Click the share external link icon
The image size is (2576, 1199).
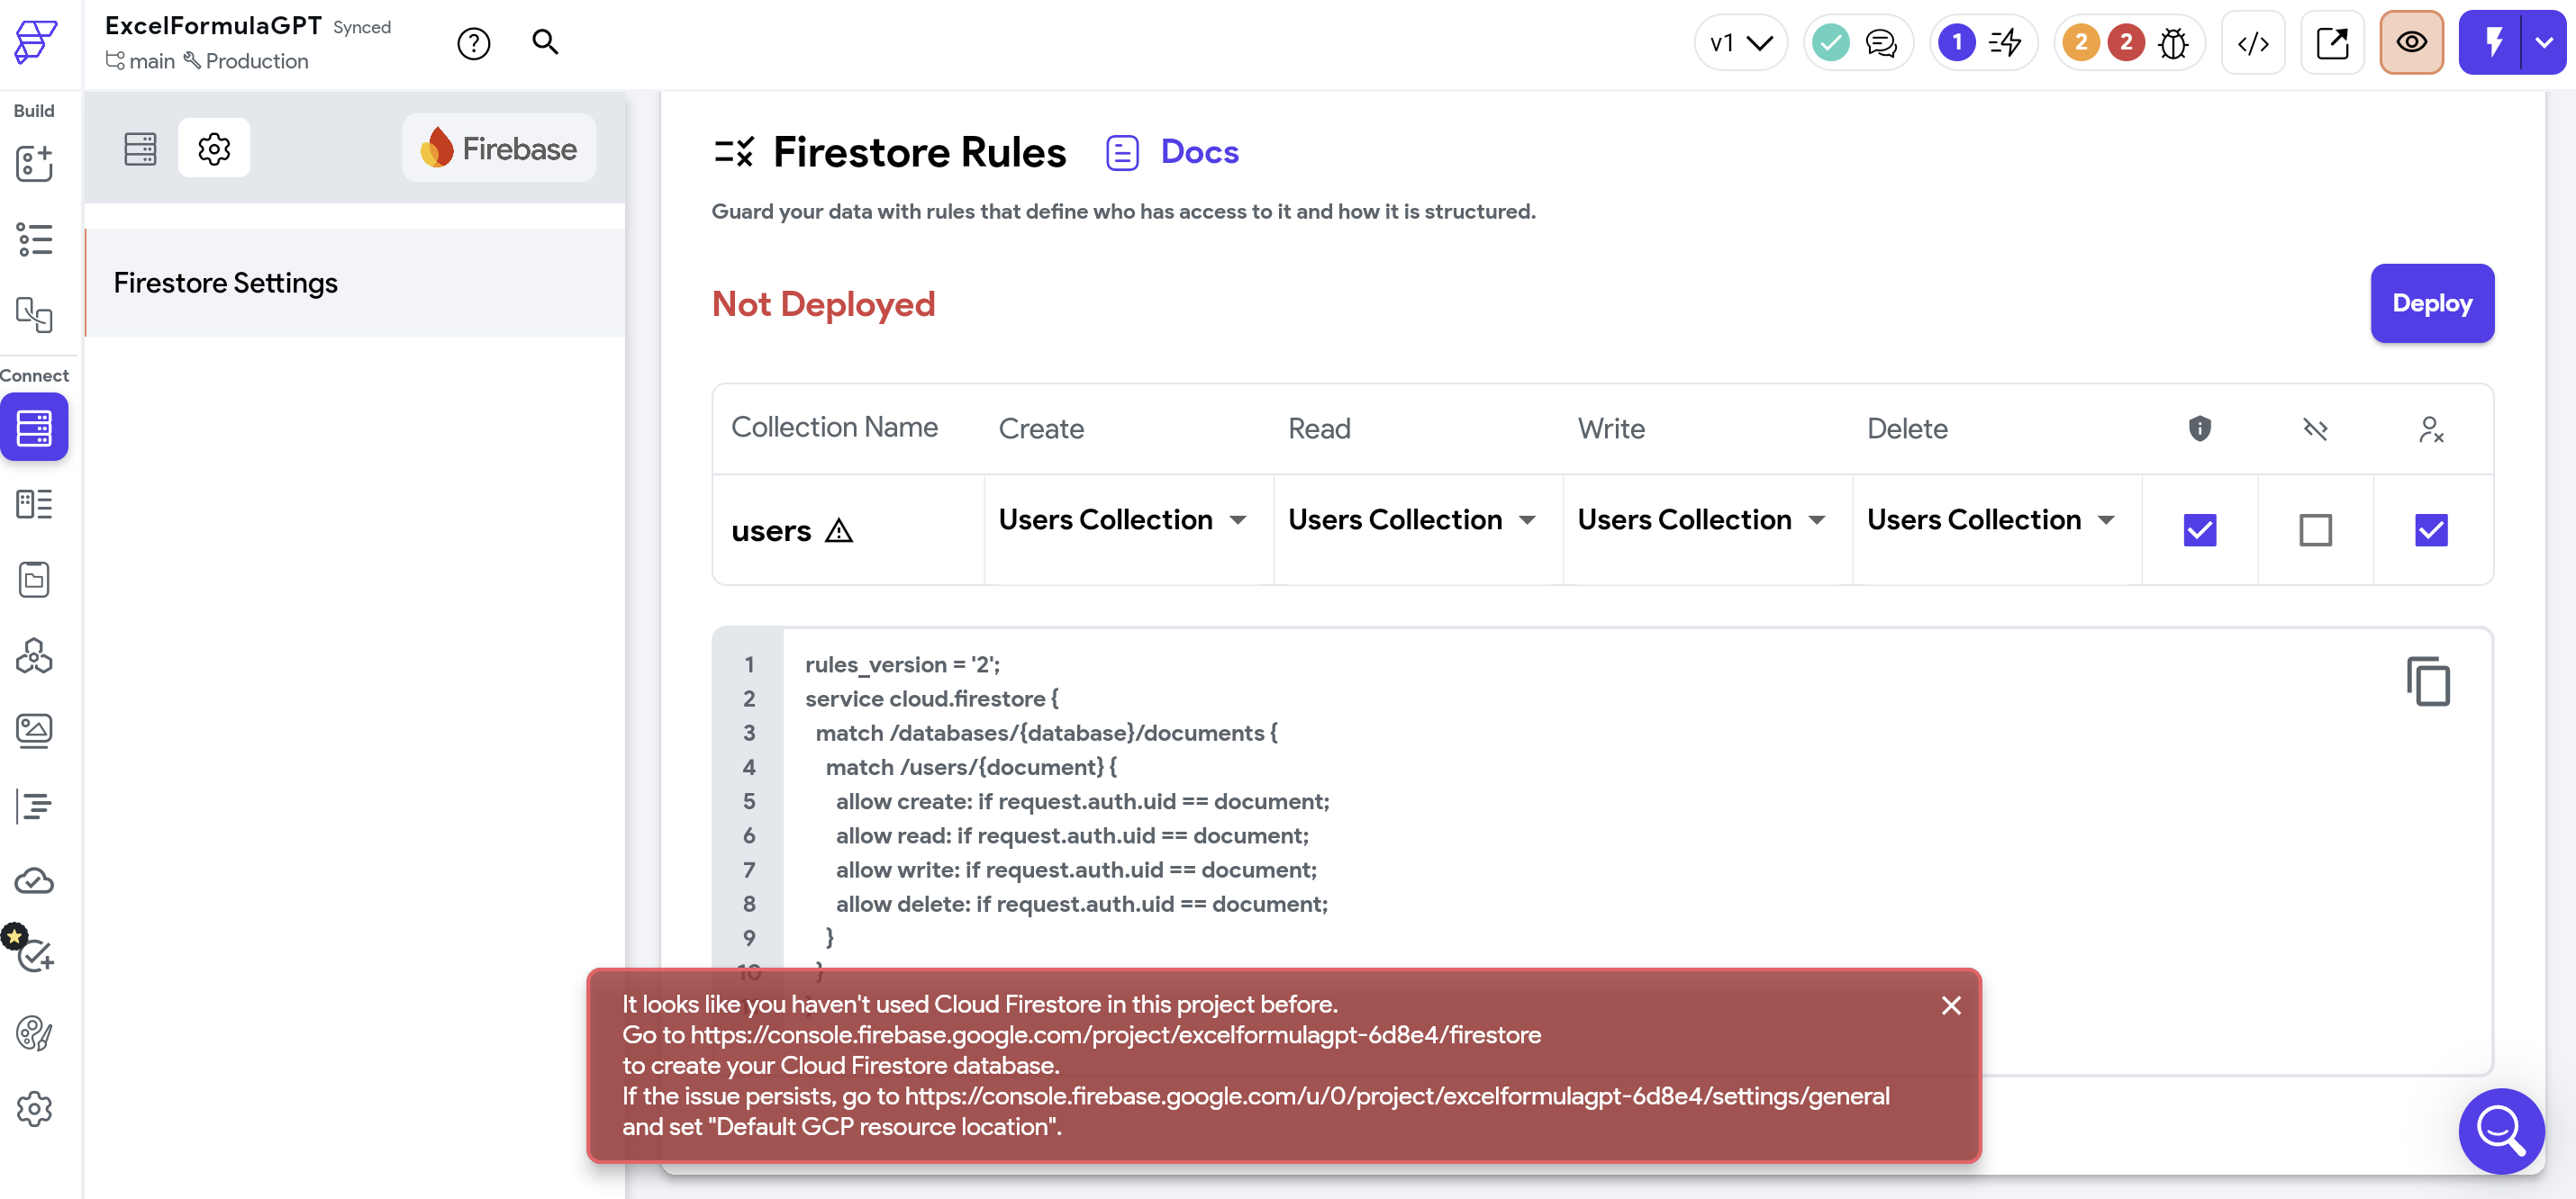2332,43
